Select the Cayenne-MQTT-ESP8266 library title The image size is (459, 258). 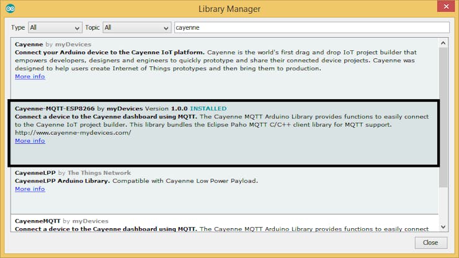pos(55,109)
